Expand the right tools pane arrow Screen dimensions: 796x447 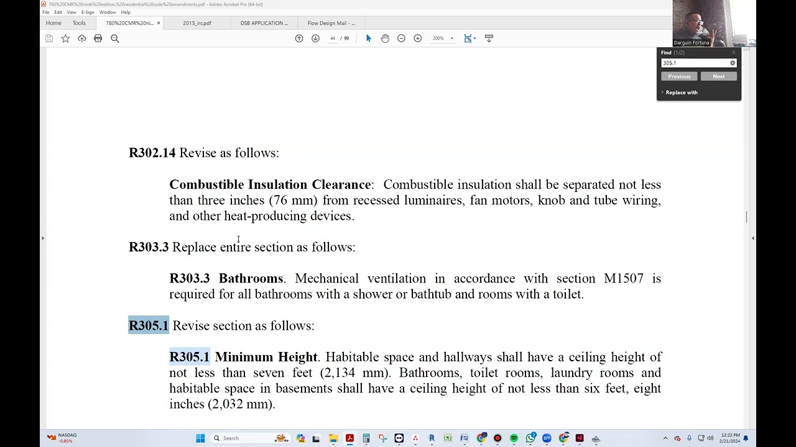(x=752, y=238)
